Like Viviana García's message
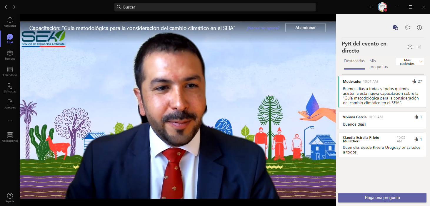This screenshot has height=206, width=430. point(416,117)
